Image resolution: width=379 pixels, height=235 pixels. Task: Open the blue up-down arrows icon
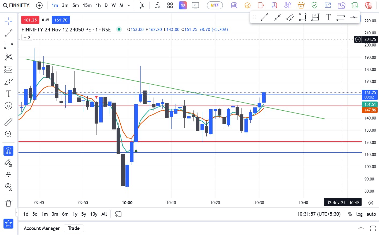tap(288, 5)
